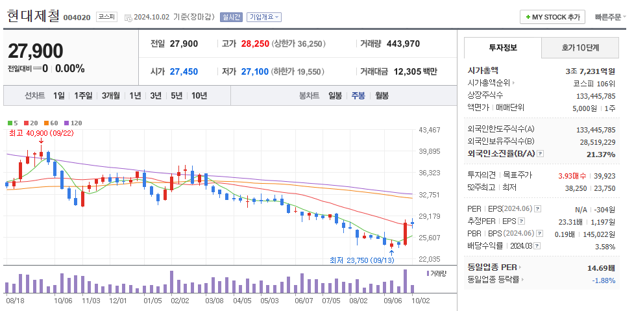This screenshot has height=311, width=634.
Task: Switch to the 호가10단계 tab
Action: (580, 47)
